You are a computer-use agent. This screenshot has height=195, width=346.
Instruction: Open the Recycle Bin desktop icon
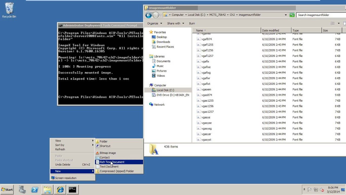pyautogui.click(x=9, y=10)
